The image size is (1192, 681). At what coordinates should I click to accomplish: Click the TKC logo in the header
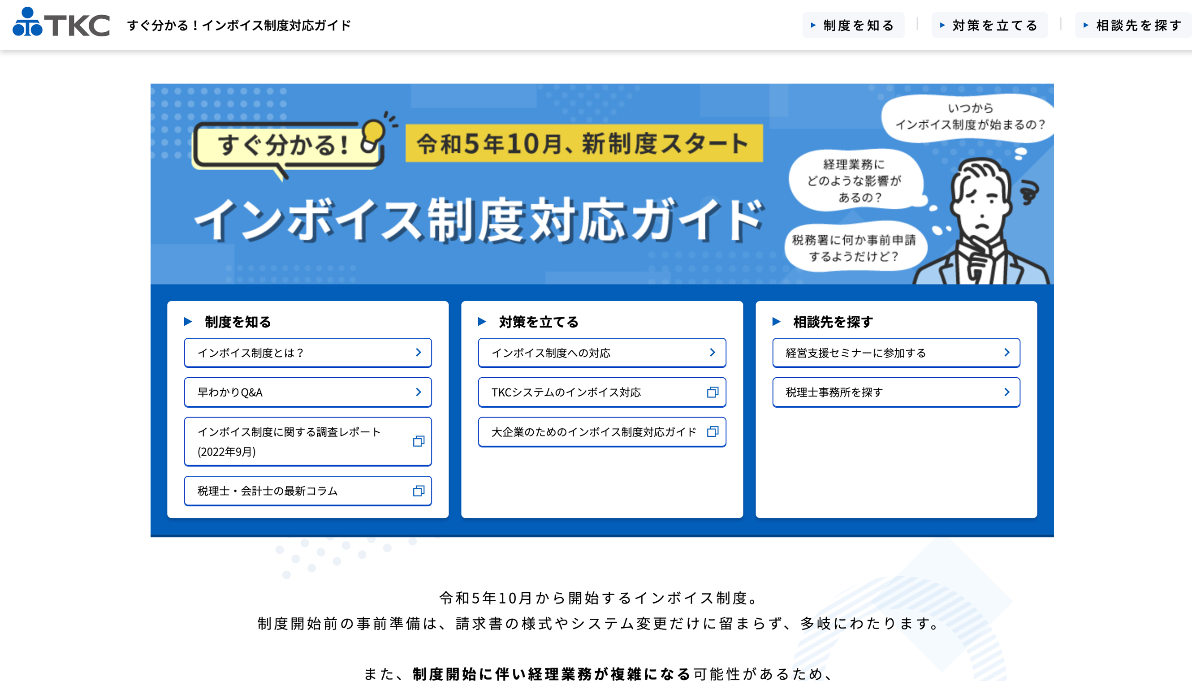coord(61,22)
